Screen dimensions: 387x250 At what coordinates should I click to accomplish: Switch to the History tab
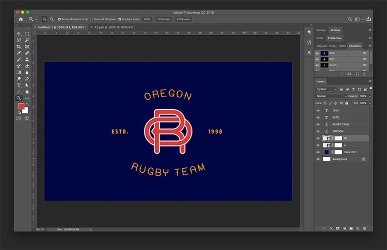321,30
